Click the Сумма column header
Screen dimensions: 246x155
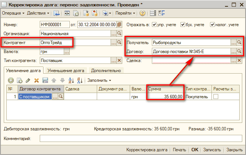pyautogui.click(x=165, y=89)
